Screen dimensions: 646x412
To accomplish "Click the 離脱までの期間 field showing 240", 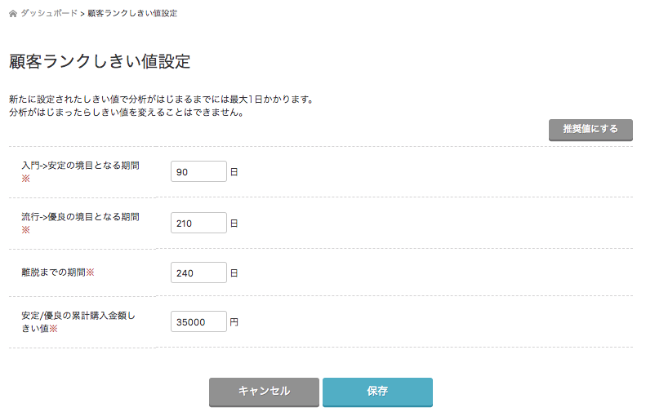I will (x=198, y=272).
